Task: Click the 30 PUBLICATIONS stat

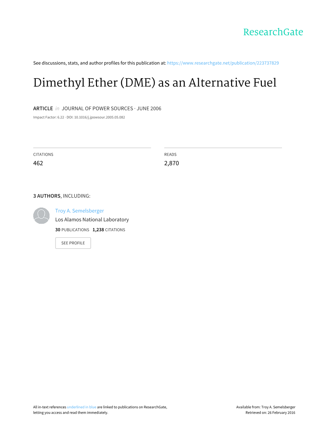Action: click(x=72, y=230)
